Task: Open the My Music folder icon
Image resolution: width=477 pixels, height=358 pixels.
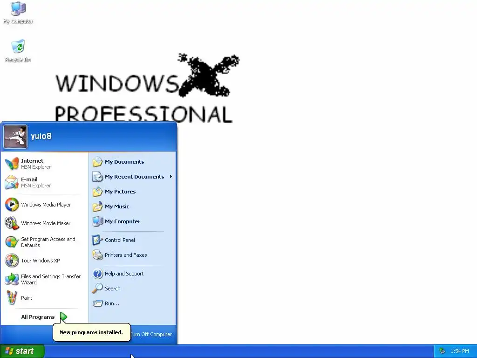Action: tap(98, 207)
